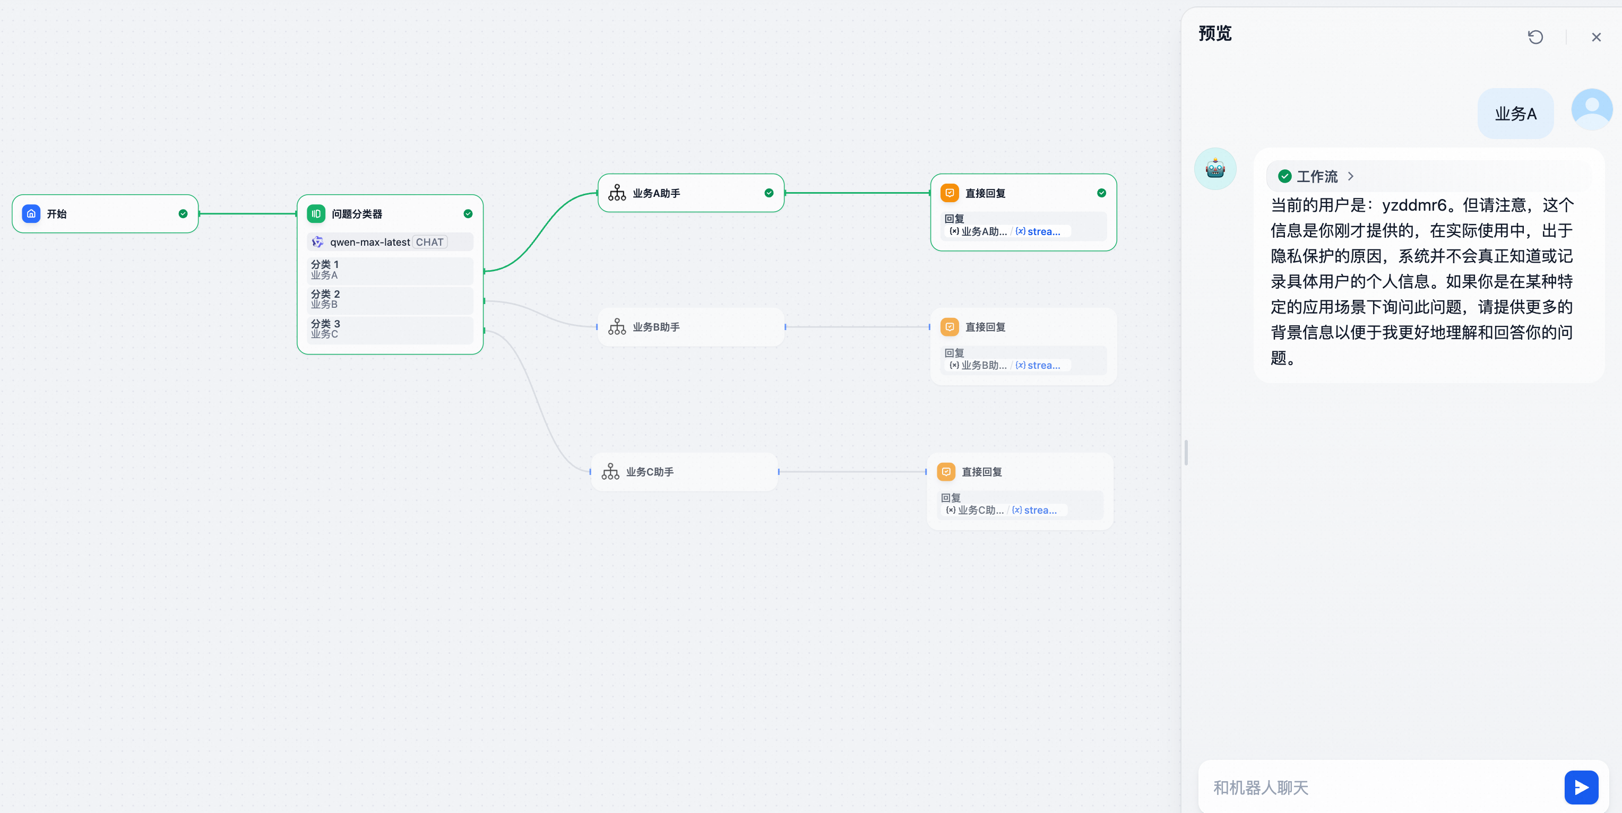Screen dimensions: 1622x813
Task: Click orange reply icon of 业务C's 直接回复
Action: pos(946,472)
